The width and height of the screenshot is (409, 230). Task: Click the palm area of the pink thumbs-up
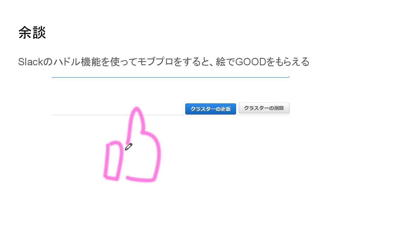[x=143, y=159]
